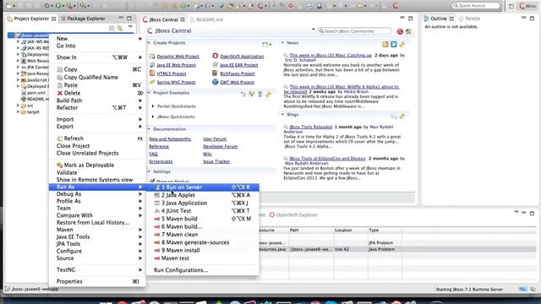The height and width of the screenshot is (304, 541).
Task: Switch to the JBoss perspective button
Action: 527,6
